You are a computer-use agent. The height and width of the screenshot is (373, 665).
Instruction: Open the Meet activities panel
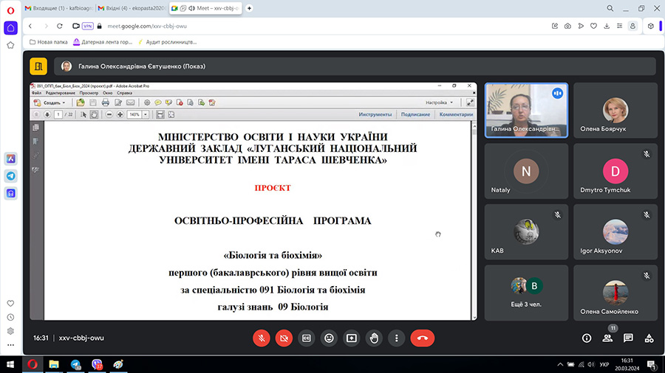click(649, 338)
